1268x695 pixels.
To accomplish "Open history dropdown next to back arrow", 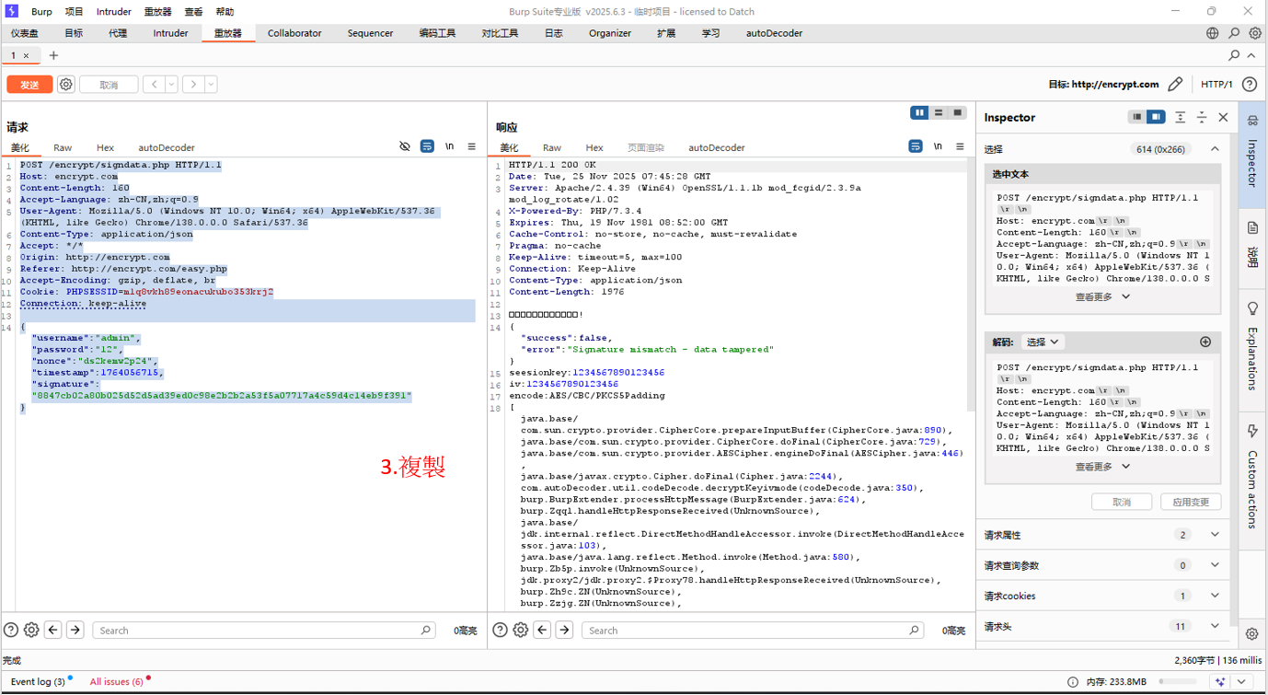I will pyautogui.click(x=171, y=85).
